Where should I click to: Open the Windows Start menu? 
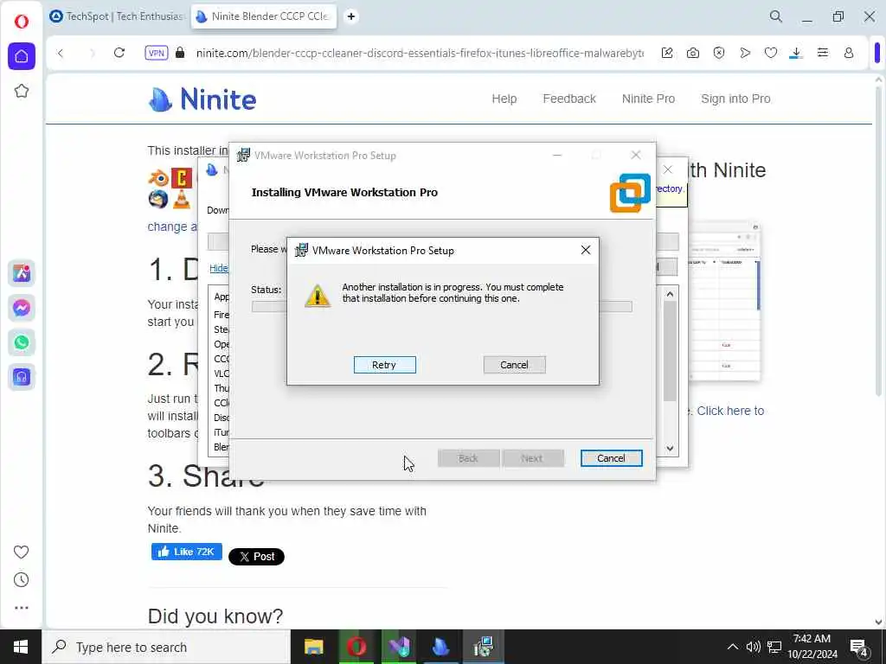(21, 647)
